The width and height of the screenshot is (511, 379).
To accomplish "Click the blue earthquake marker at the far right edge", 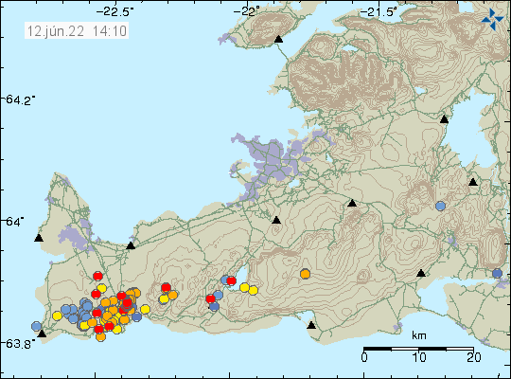I will [497, 273].
